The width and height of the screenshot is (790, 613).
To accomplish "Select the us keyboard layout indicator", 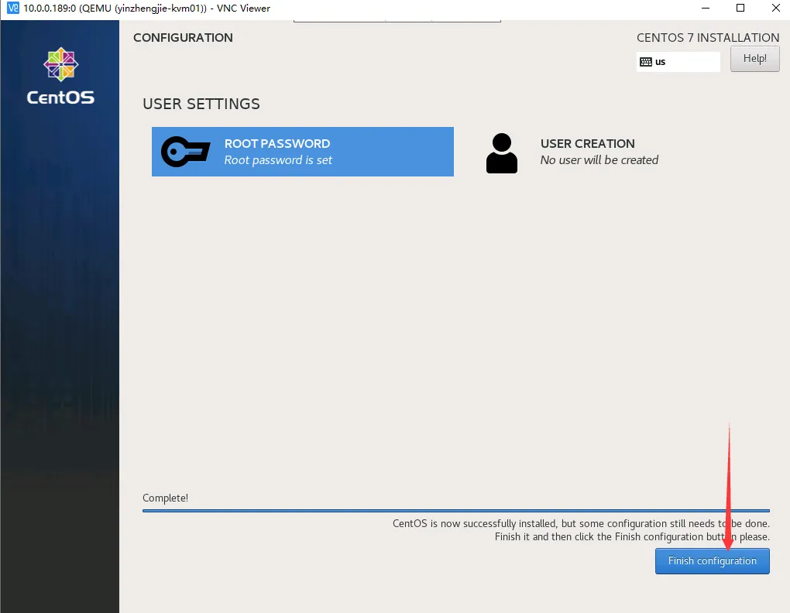I will click(678, 62).
